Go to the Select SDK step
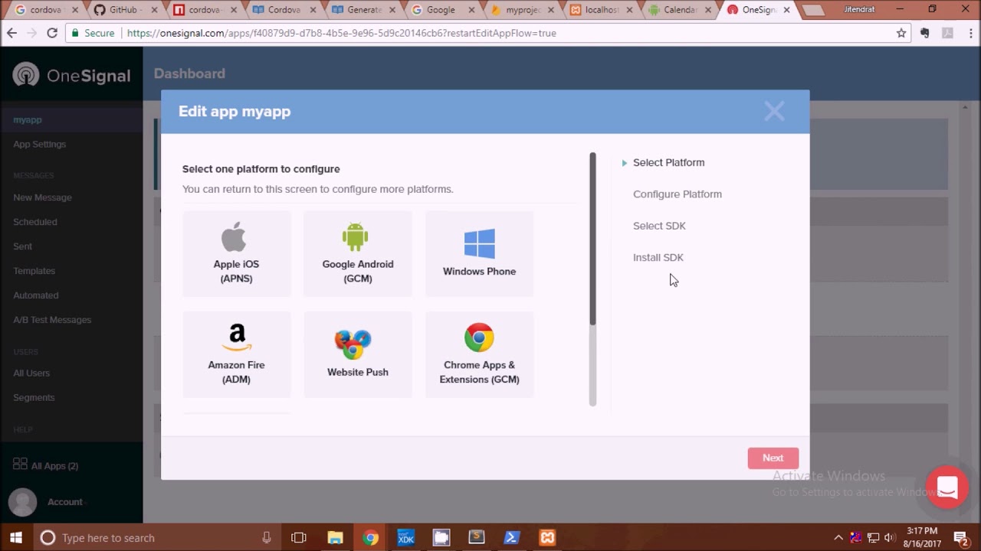Image resolution: width=981 pixels, height=551 pixels. 659,226
